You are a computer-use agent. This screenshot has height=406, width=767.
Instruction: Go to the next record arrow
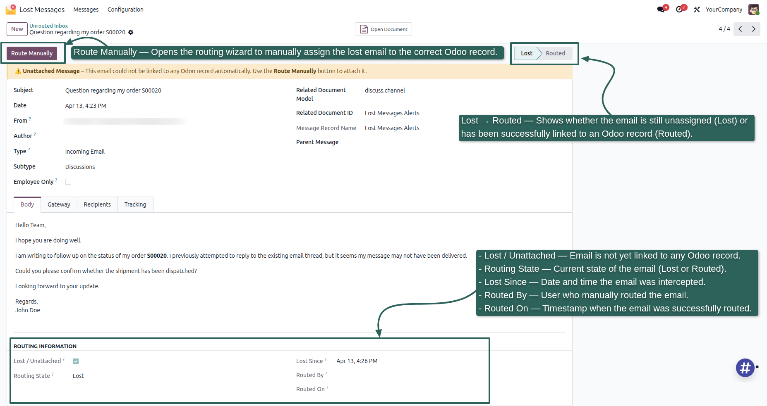pyautogui.click(x=753, y=29)
